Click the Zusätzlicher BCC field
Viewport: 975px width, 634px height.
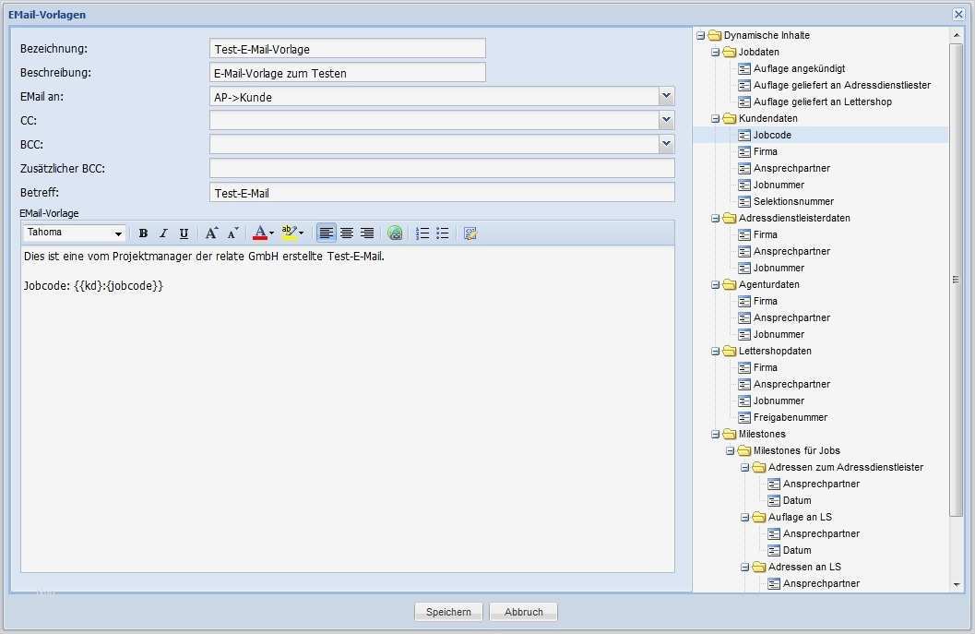point(442,169)
